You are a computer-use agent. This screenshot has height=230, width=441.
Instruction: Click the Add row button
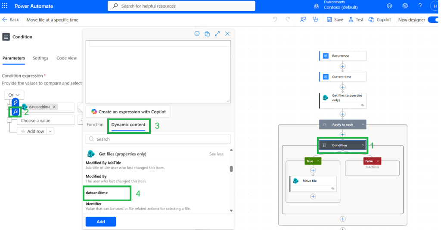[32, 131]
